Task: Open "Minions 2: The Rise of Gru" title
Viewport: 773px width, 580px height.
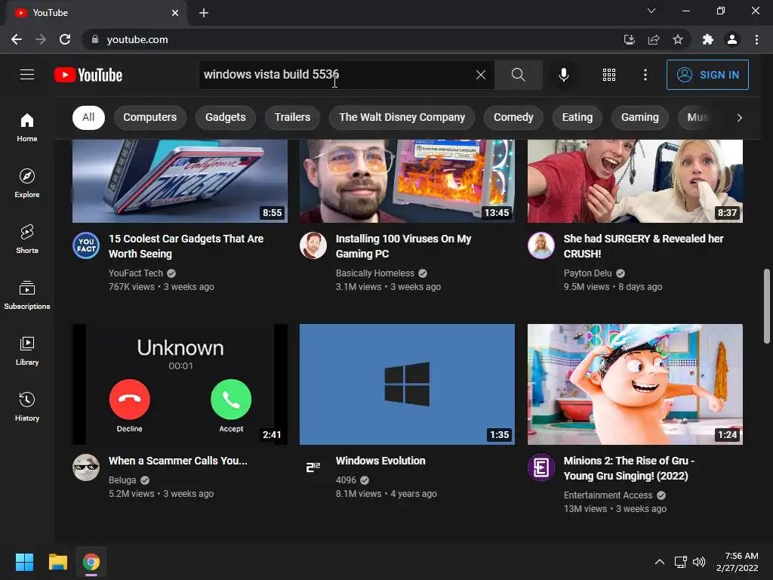Action: (x=629, y=468)
